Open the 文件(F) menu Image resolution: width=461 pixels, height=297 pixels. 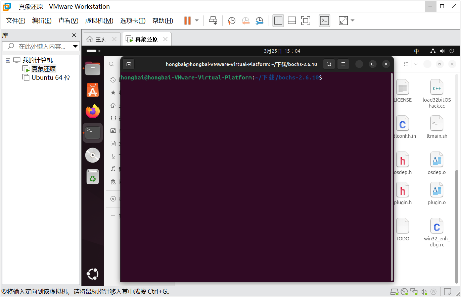coord(16,21)
